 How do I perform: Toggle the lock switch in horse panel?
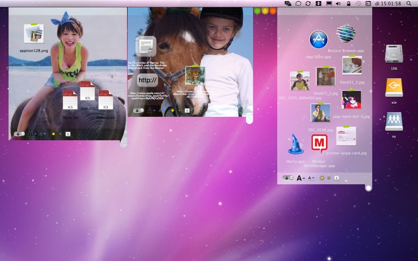[x=138, y=110]
